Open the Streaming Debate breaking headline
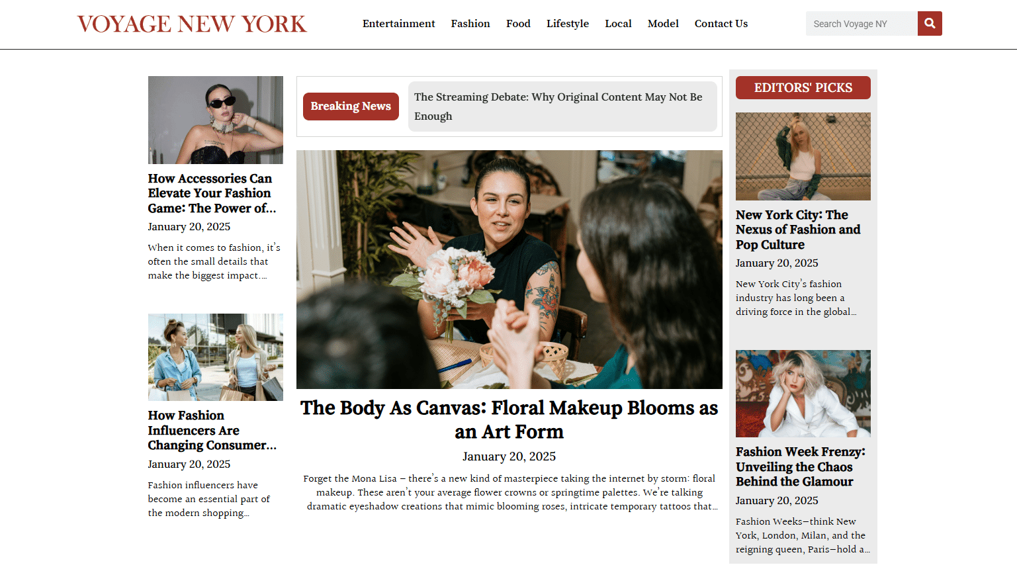Image resolution: width=1017 pixels, height=567 pixels. tap(558, 107)
